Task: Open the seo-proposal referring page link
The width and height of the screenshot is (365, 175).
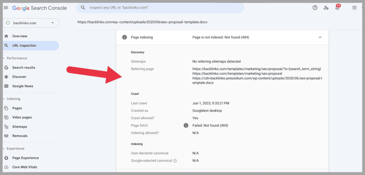Action: pyautogui.click(x=237, y=74)
